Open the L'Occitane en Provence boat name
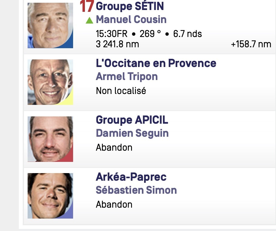 coord(156,63)
